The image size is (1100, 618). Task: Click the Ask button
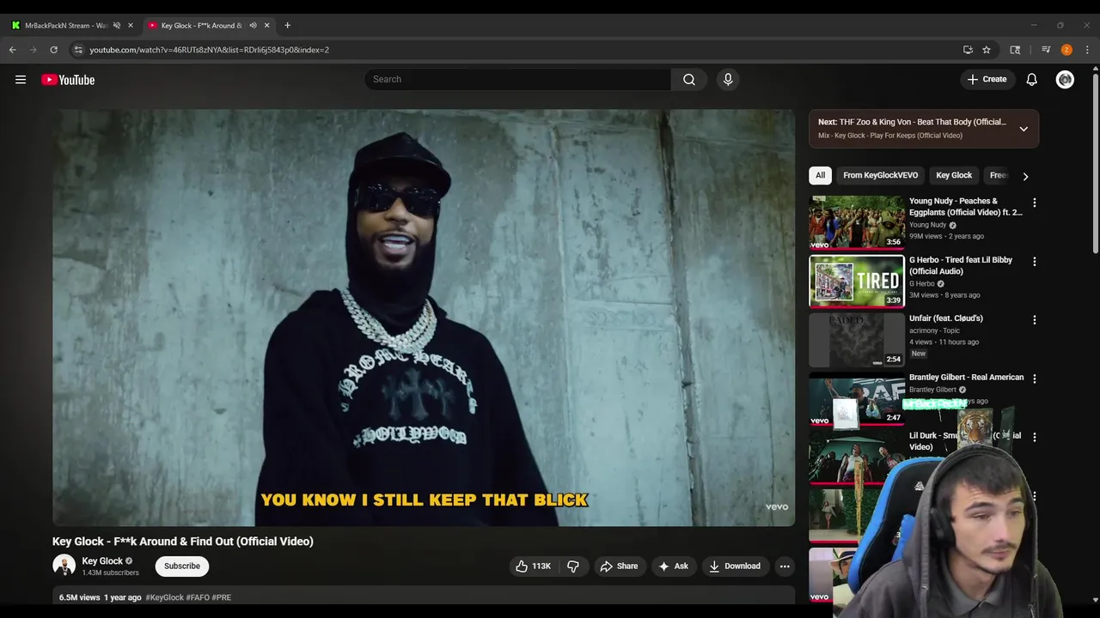673,566
